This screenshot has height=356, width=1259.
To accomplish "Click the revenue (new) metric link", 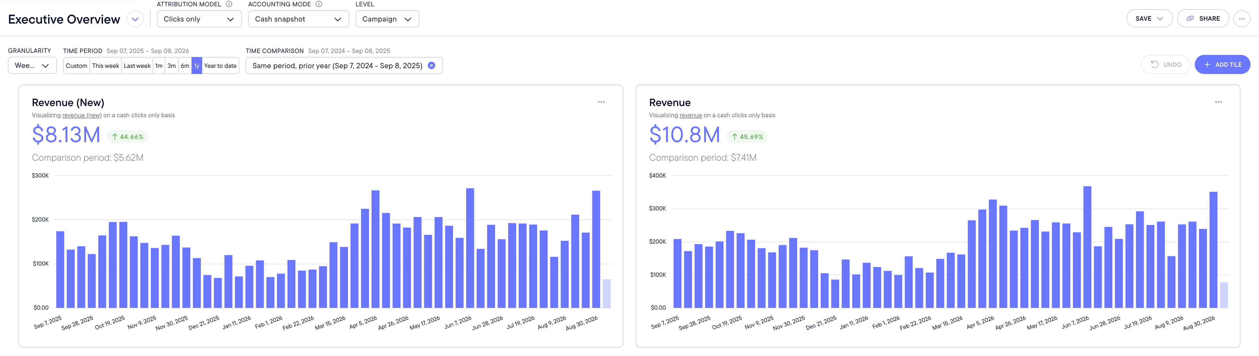I will click(82, 115).
